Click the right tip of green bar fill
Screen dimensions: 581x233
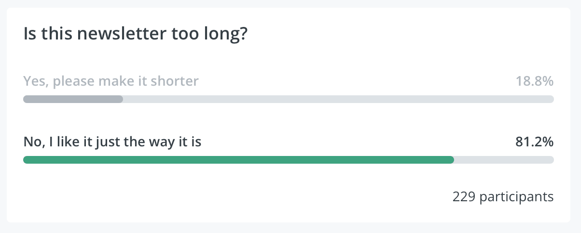coord(452,160)
